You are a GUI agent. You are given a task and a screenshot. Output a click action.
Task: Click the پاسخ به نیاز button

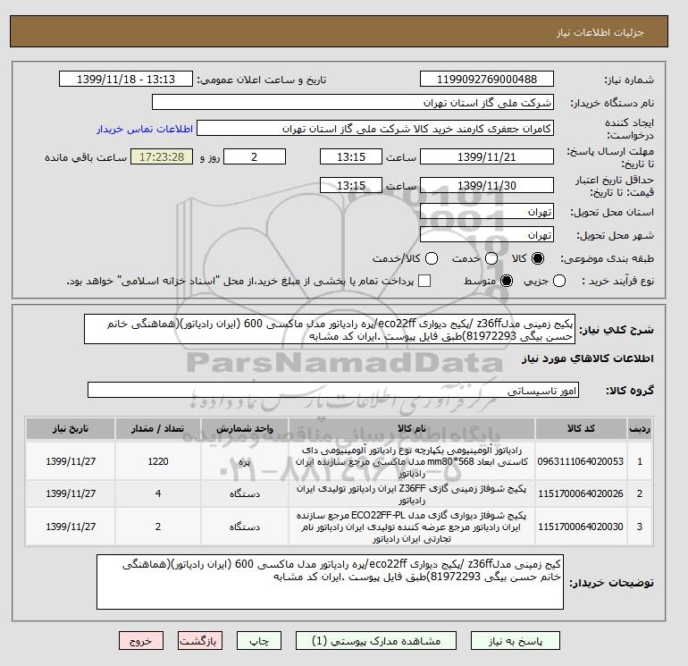pyautogui.click(x=516, y=641)
